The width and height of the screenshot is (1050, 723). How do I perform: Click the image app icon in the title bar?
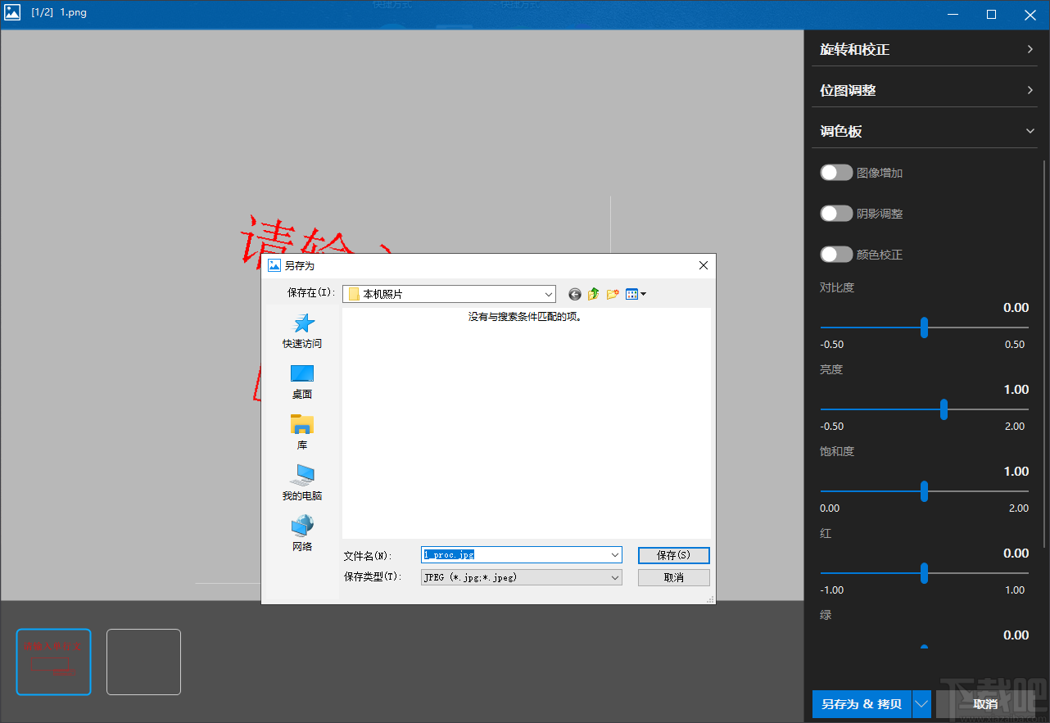[12, 13]
